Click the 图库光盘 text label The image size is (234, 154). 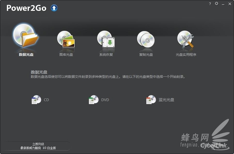66,55
